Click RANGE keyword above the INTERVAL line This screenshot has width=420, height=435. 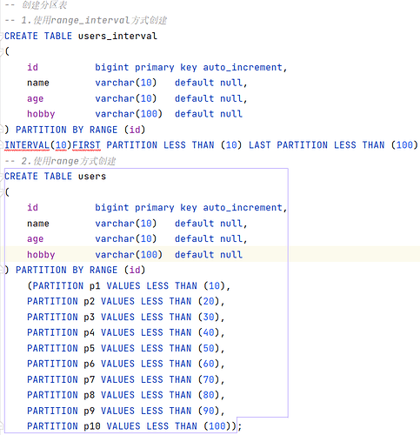103,130
